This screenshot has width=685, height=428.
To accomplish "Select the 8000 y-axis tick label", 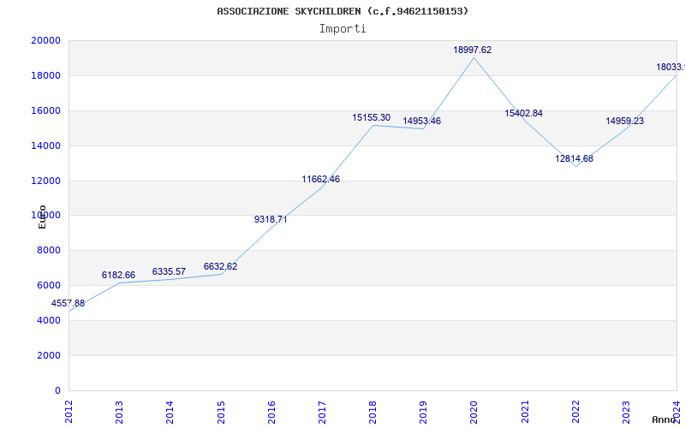I will click(49, 251).
